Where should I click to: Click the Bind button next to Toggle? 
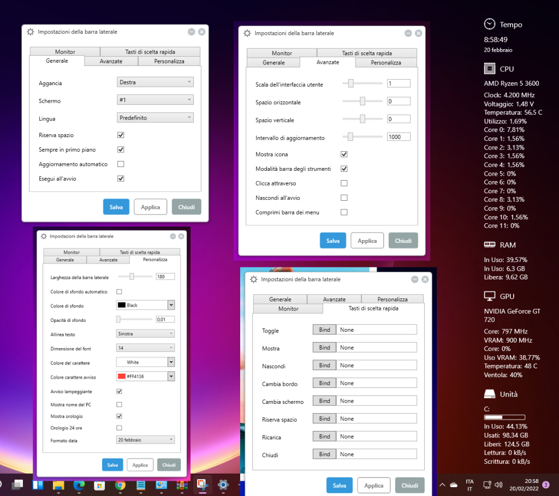coord(324,330)
